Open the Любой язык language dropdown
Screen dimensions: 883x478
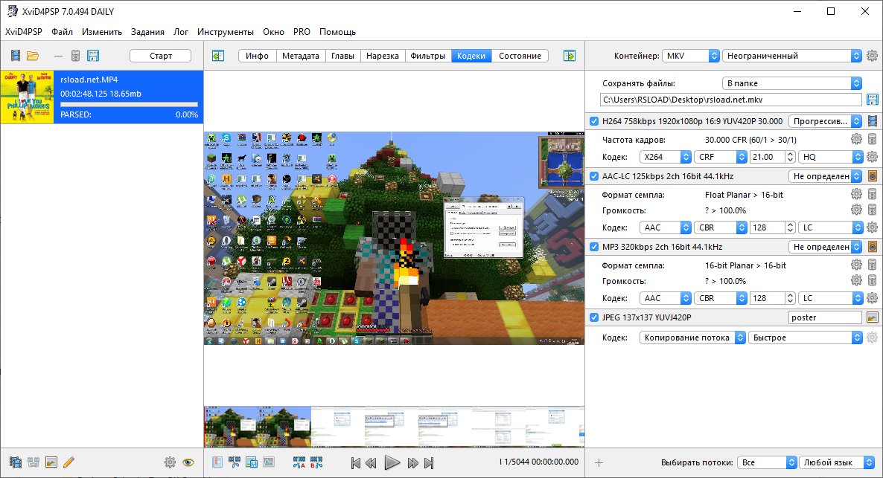[x=836, y=462]
